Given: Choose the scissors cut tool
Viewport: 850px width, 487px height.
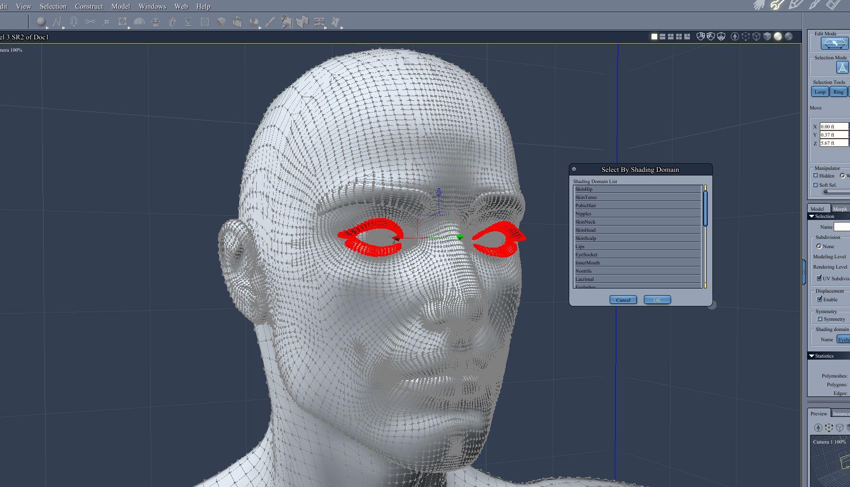Looking at the screenshot, I should coord(90,21).
